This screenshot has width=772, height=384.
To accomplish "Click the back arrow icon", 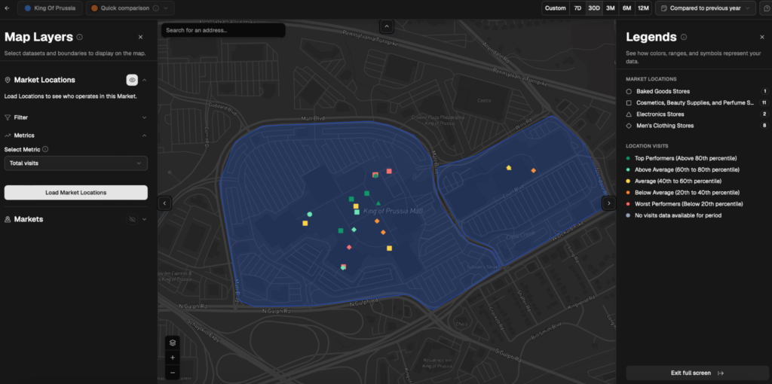I will pyautogui.click(x=7, y=8).
